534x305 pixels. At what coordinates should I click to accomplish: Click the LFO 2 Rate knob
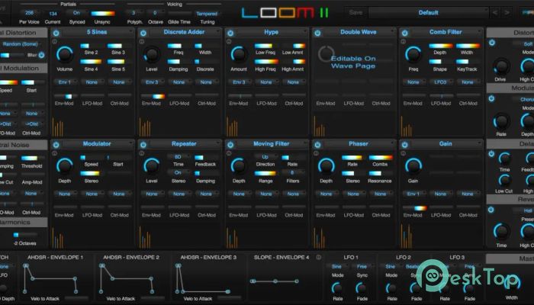(391, 288)
